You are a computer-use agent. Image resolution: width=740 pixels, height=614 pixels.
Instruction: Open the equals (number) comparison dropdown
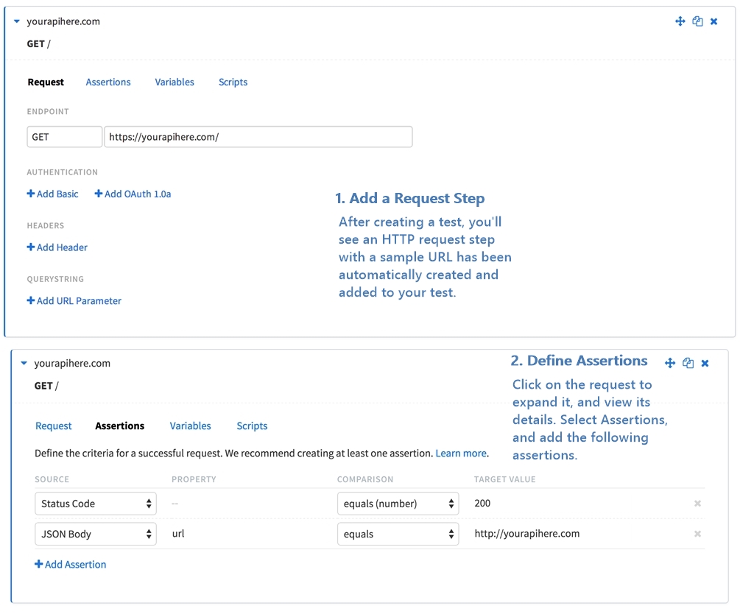click(398, 504)
